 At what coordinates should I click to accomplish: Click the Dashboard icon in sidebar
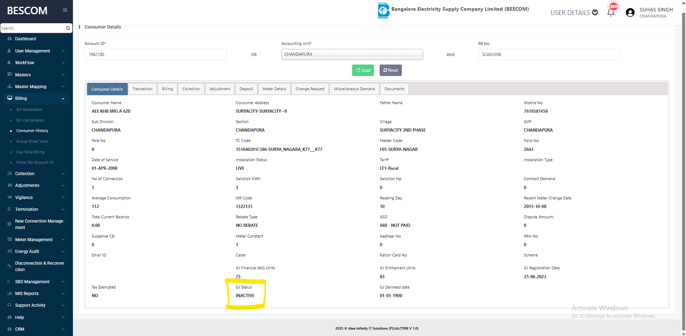[x=10, y=39]
